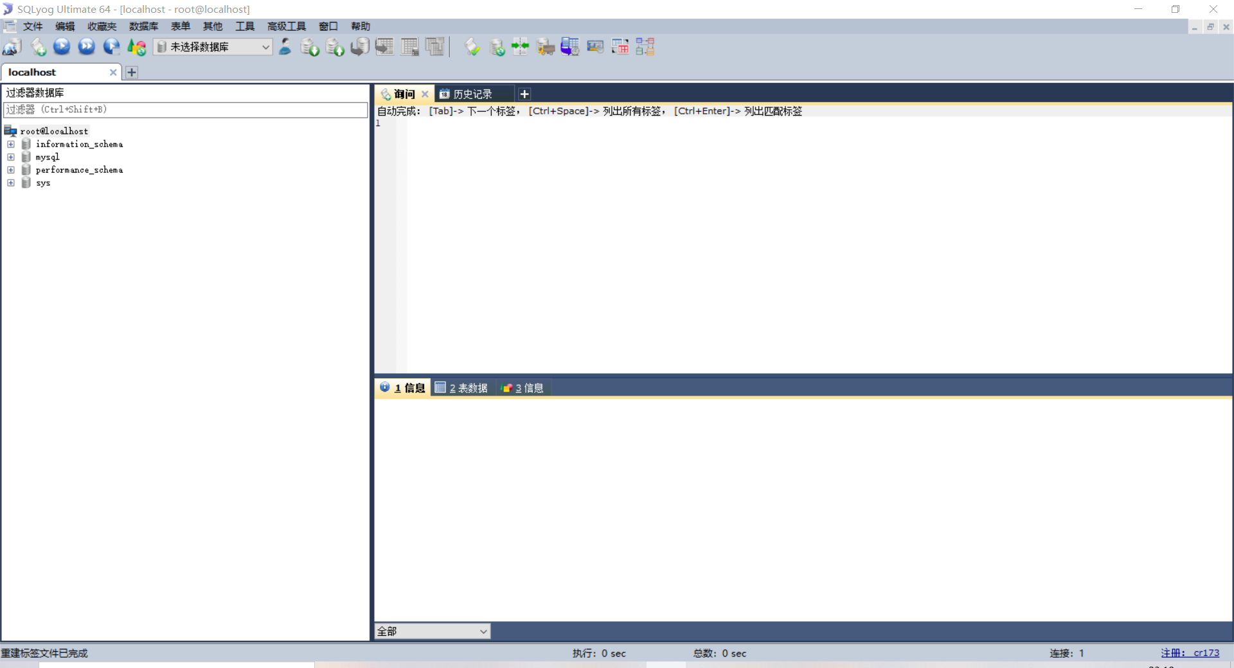Expand the performance_schema database node
Viewport: 1234px width, 668px height.
coord(11,170)
